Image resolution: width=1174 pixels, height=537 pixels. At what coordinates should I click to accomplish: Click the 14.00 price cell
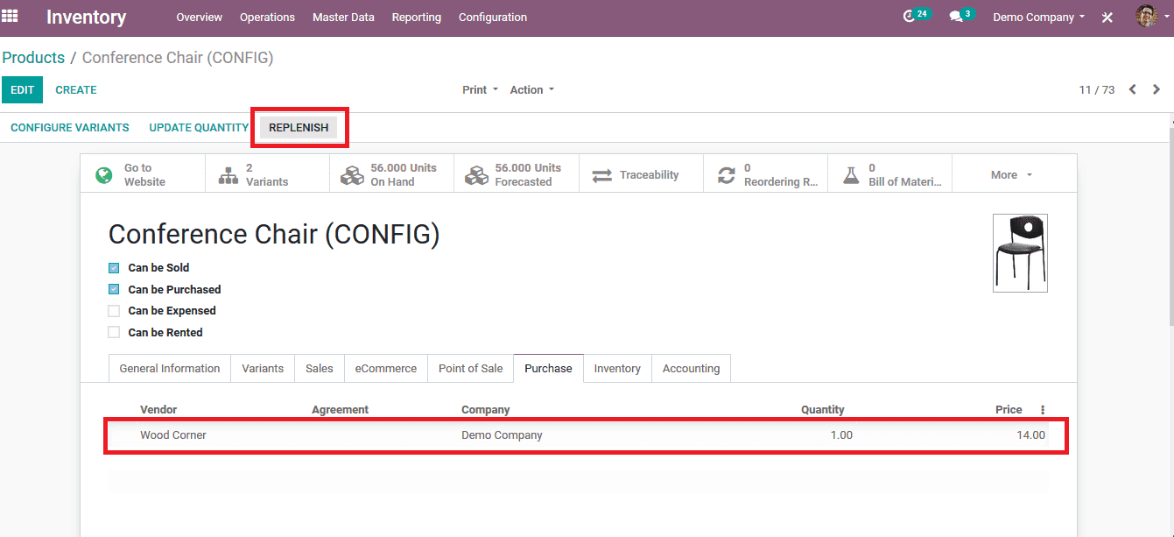(x=1030, y=435)
